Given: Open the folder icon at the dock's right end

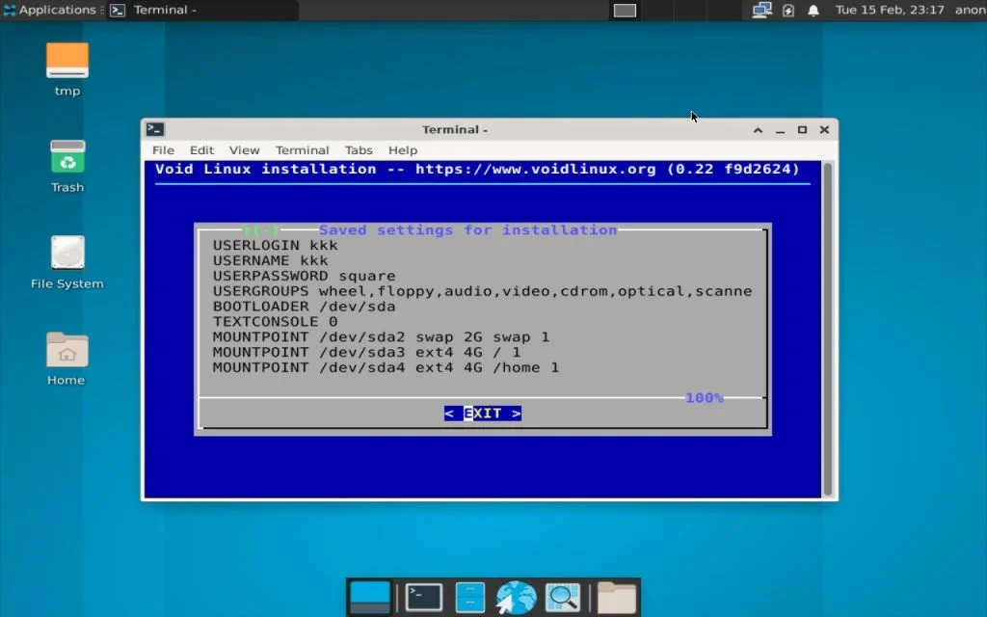Looking at the screenshot, I should tap(615, 596).
